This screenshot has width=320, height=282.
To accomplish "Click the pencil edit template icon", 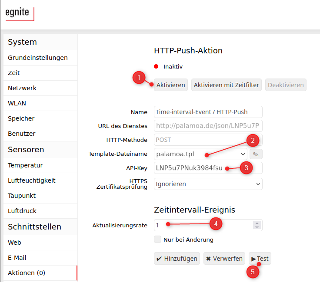I will pyautogui.click(x=256, y=154).
